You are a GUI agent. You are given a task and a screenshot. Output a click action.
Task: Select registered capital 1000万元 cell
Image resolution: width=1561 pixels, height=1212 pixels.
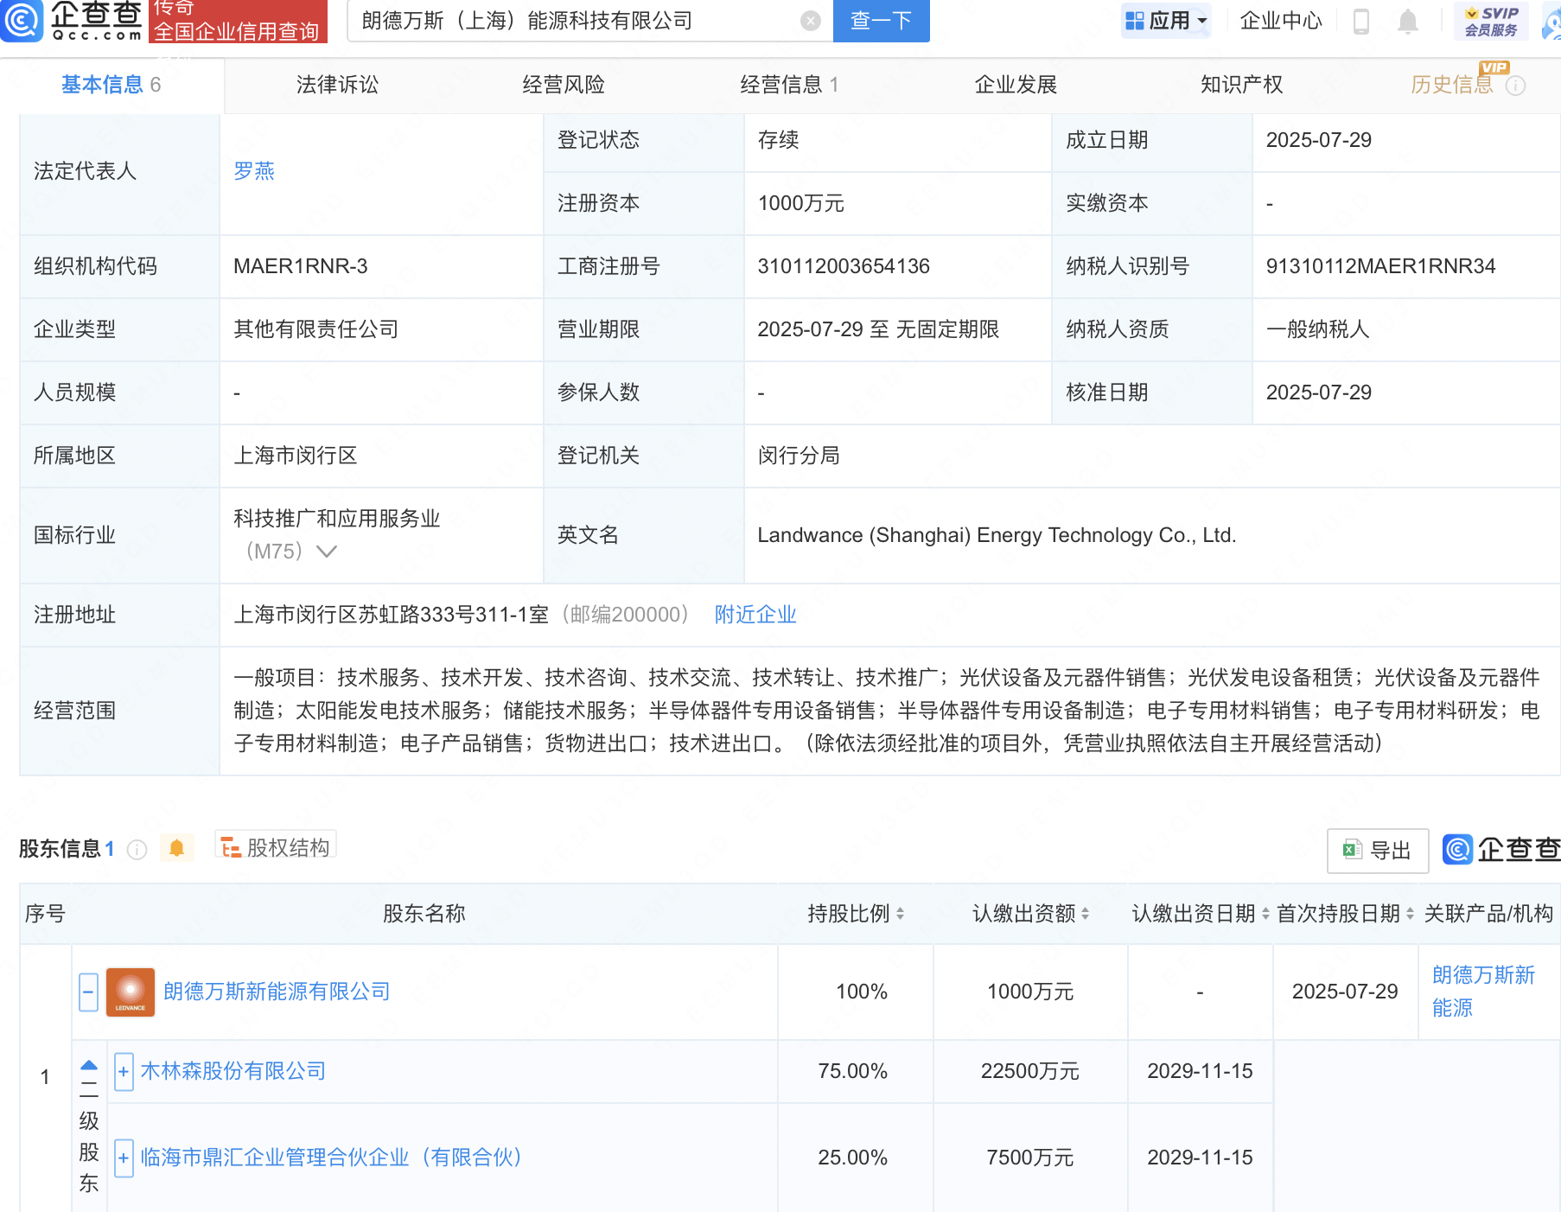801,203
